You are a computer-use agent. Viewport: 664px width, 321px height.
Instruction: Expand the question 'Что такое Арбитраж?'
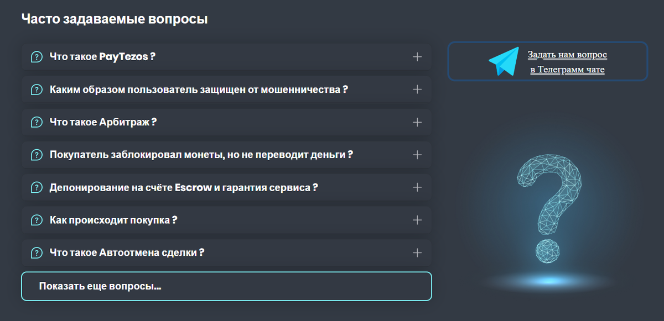[418, 122]
